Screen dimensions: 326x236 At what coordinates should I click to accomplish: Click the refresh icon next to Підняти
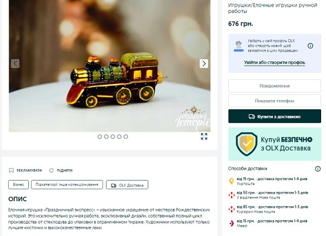52,170
